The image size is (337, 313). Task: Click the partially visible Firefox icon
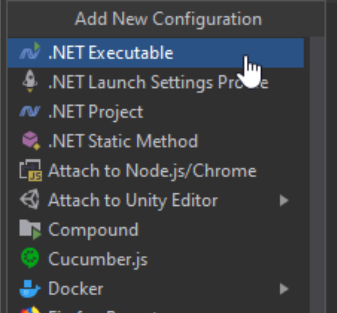click(x=30, y=310)
